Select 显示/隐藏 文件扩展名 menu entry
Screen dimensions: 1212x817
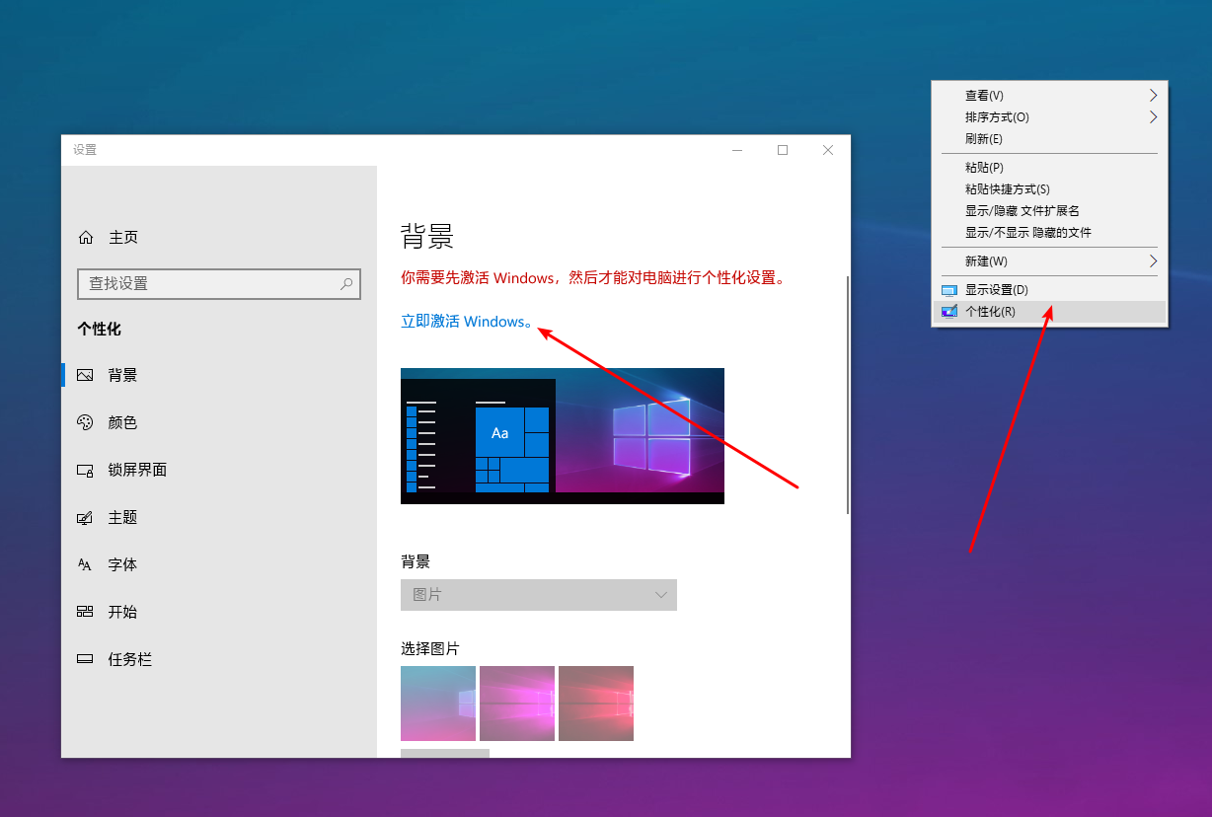(1050, 211)
